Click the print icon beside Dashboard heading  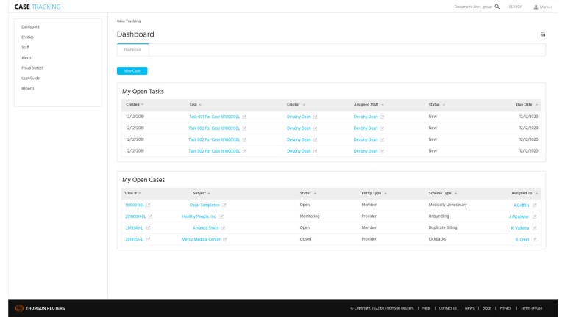pos(543,34)
